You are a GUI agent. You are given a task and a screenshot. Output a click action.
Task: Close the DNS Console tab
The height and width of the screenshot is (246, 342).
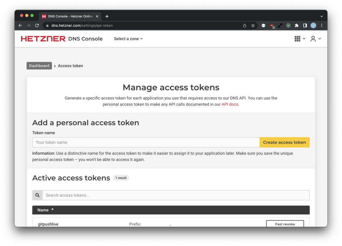[97, 16]
